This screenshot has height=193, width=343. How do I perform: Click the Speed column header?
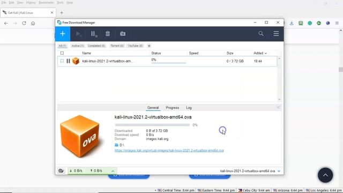click(x=193, y=53)
